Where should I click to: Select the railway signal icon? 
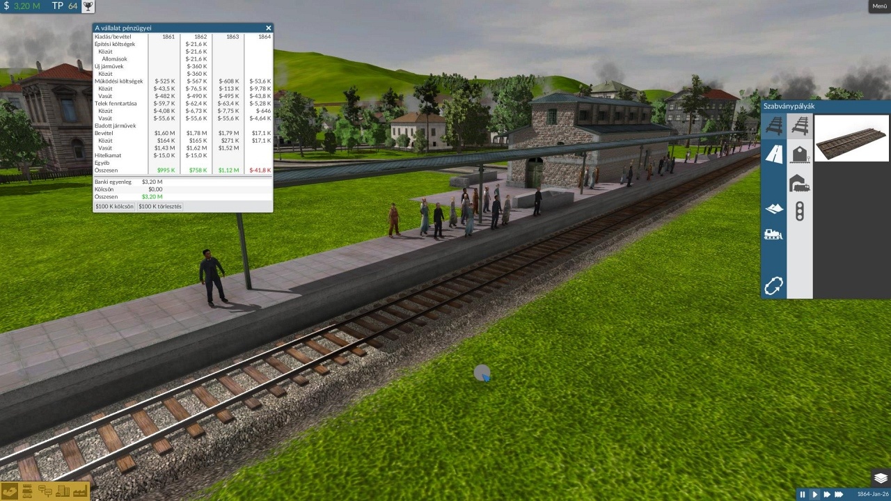(800, 211)
